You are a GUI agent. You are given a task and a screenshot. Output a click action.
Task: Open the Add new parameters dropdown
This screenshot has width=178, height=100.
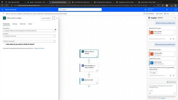tap(29, 41)
